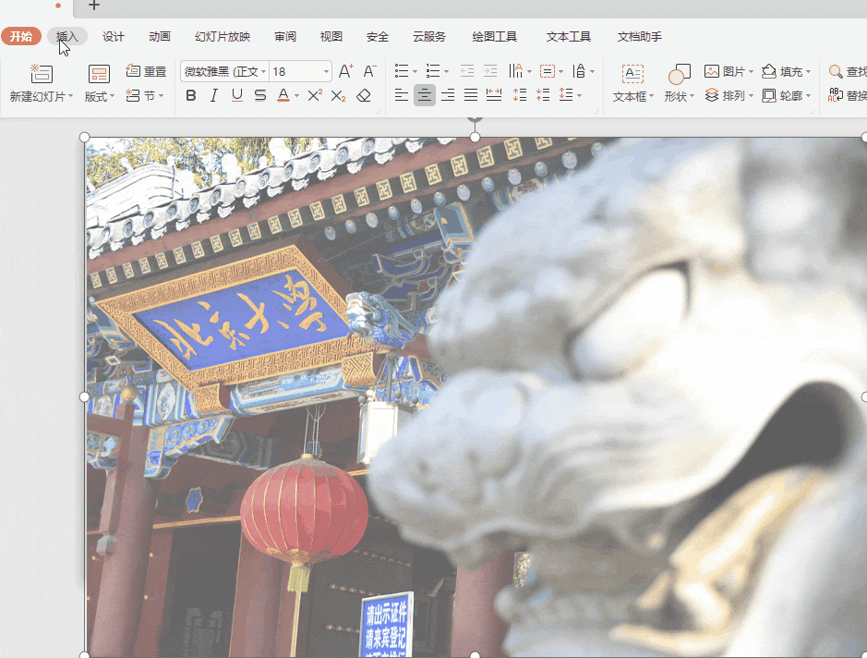Click the text box icon
867x658 pixels.
(x=632, y=74)
